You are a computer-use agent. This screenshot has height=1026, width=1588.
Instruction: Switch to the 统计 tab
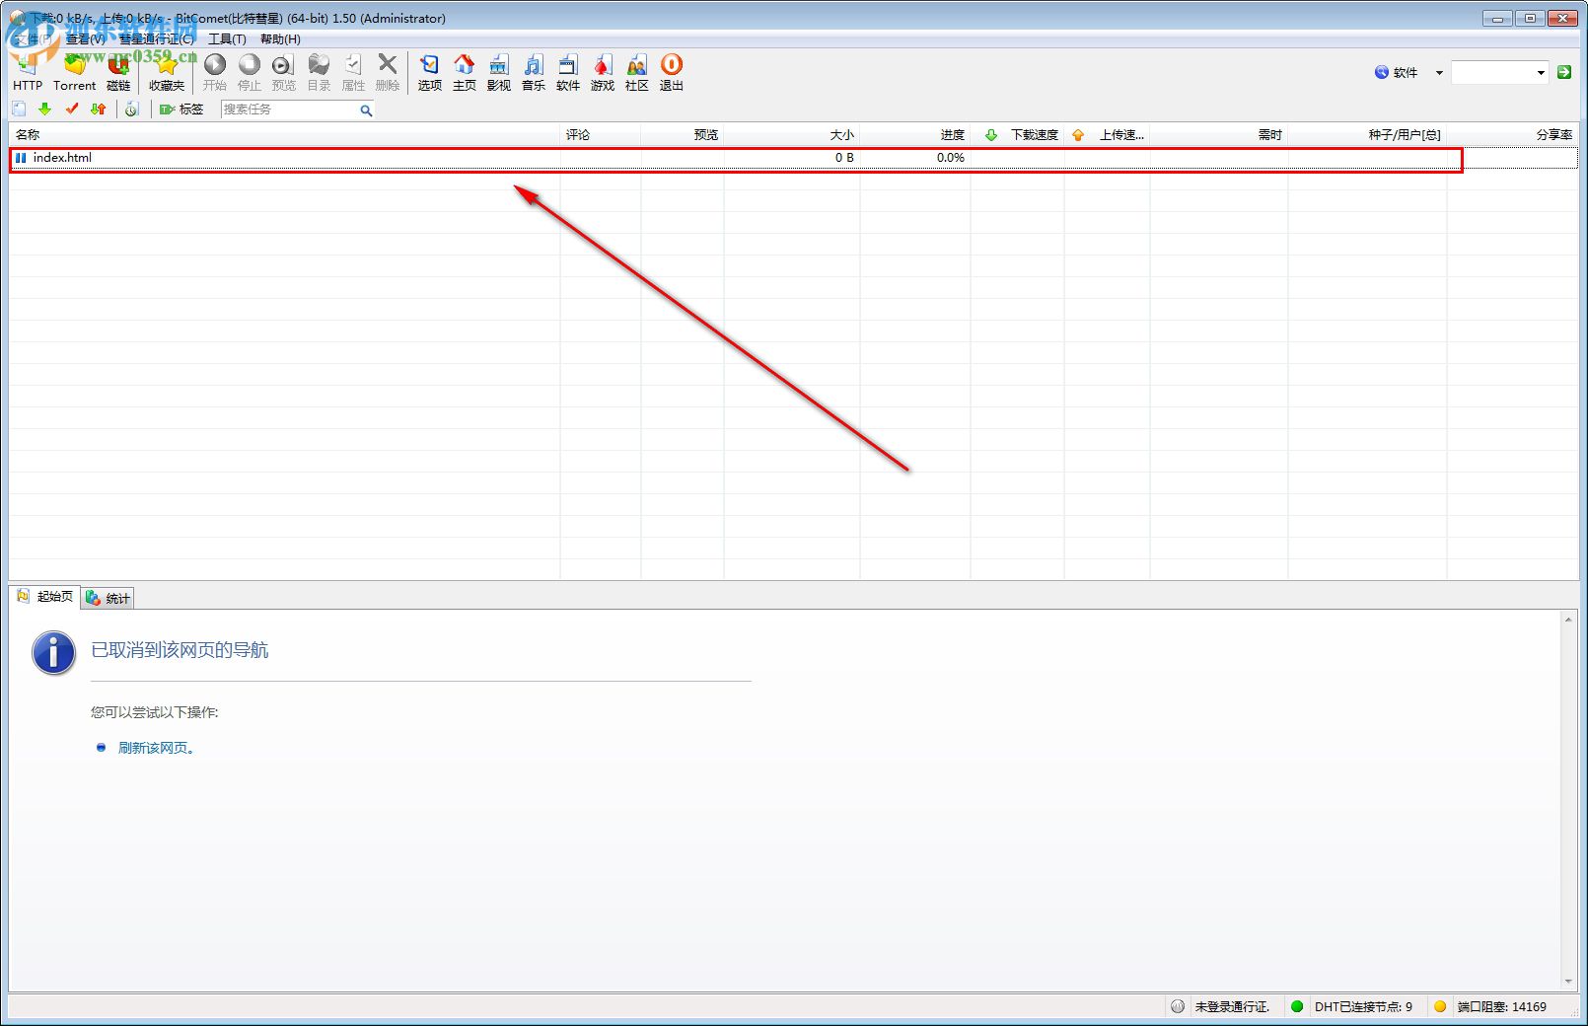[x=108, y=598]
